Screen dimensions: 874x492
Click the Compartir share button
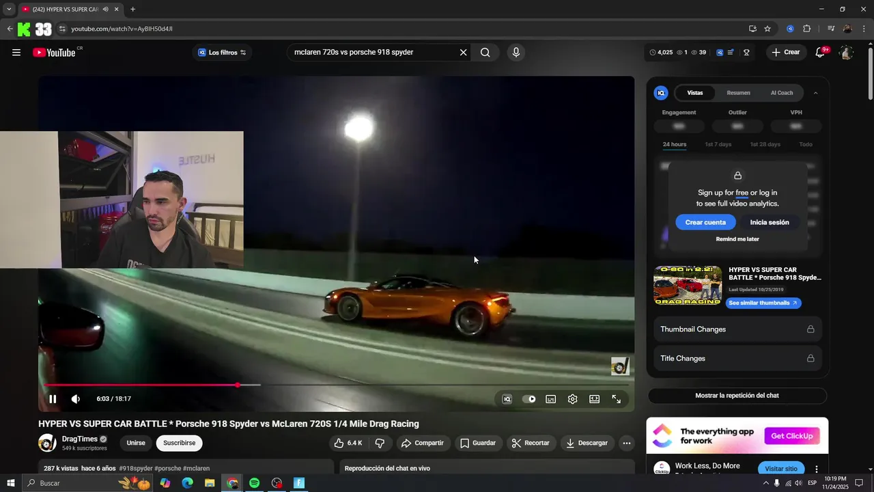pos(423,443)
